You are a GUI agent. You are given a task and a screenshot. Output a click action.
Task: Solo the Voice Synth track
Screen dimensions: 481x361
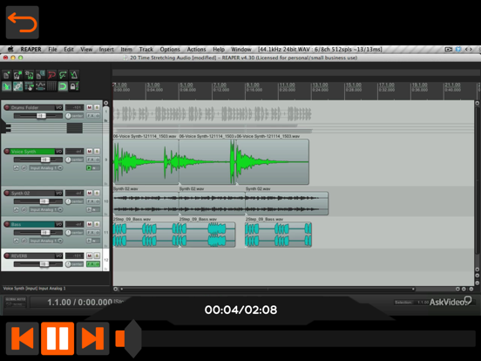[x=97, y=152]
